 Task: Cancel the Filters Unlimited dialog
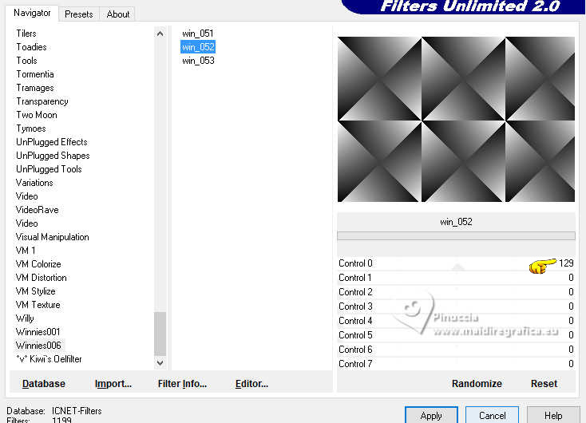point(493,415)
